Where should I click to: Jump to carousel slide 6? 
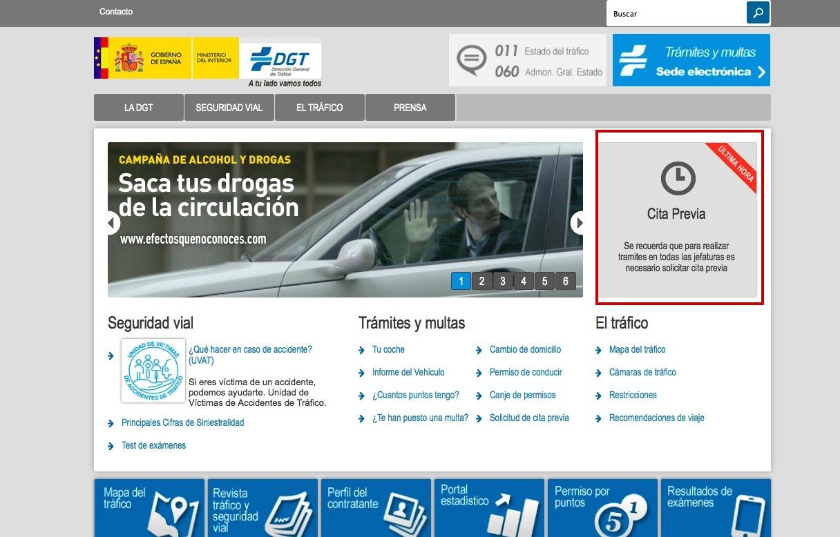[565, 281]
